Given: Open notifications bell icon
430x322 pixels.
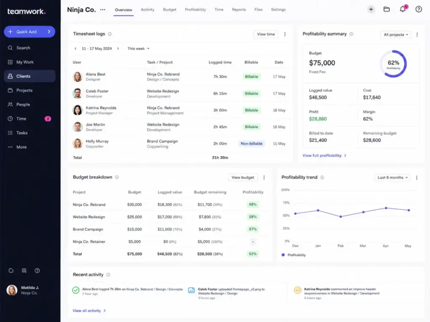Looking at the screenshot, I should (402, 9).
